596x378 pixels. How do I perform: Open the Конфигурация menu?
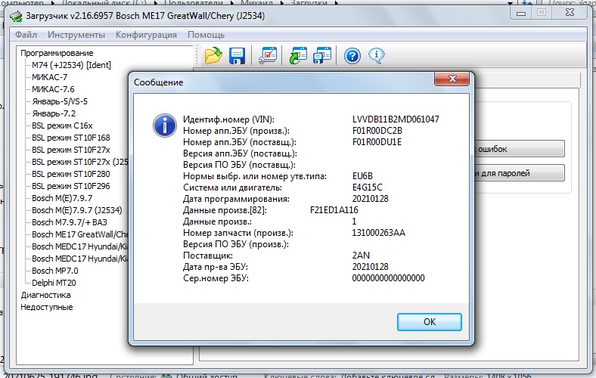146,35
